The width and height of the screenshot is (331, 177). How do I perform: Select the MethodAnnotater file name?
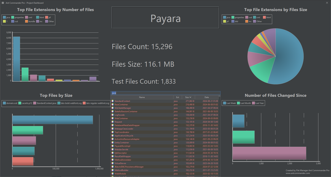coord(123,160)
